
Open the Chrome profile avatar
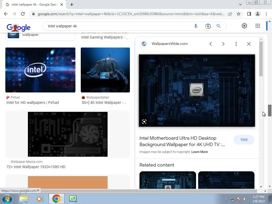click(x=258, y=14)
